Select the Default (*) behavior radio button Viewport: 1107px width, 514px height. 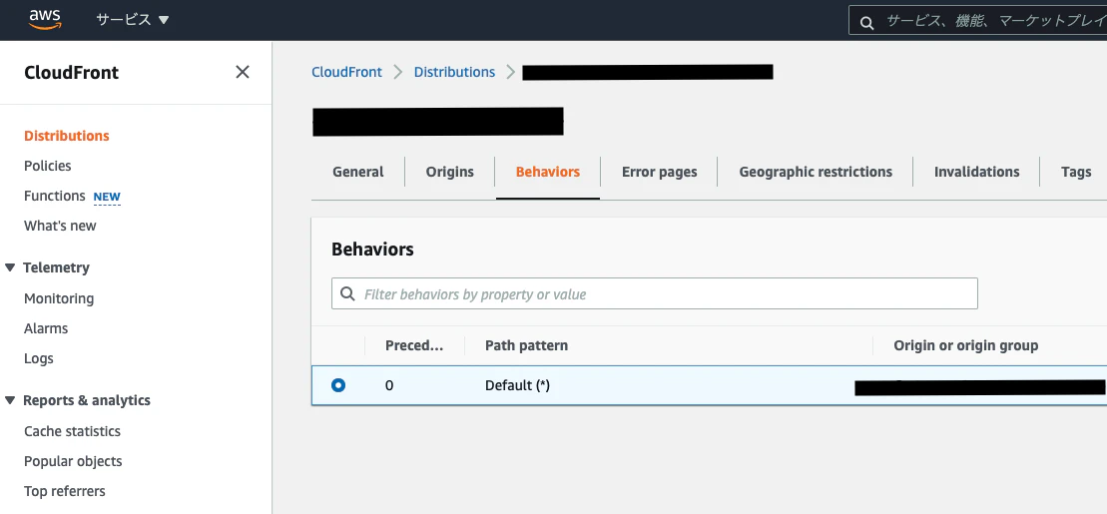click(338, 385)
